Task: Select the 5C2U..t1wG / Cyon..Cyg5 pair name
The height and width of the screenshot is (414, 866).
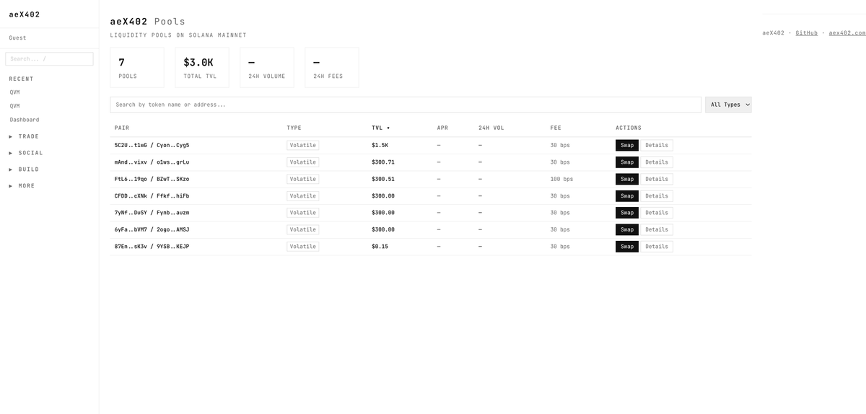Action: point(152,145)
